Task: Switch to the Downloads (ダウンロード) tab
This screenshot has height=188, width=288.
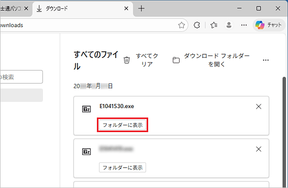Action: (x=83, y=8)
